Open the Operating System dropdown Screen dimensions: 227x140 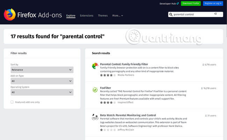click(x=42, y=92)
